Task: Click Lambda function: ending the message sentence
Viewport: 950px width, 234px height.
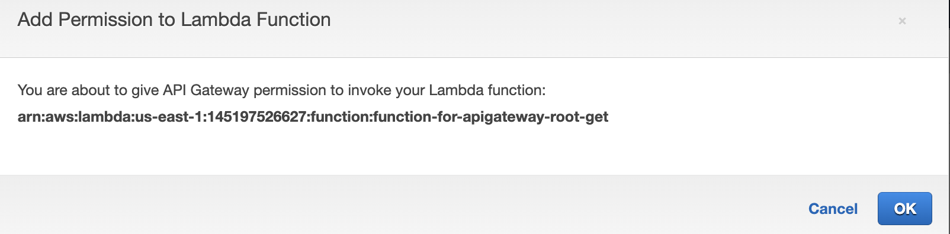Action: click(x=487, y=90)
